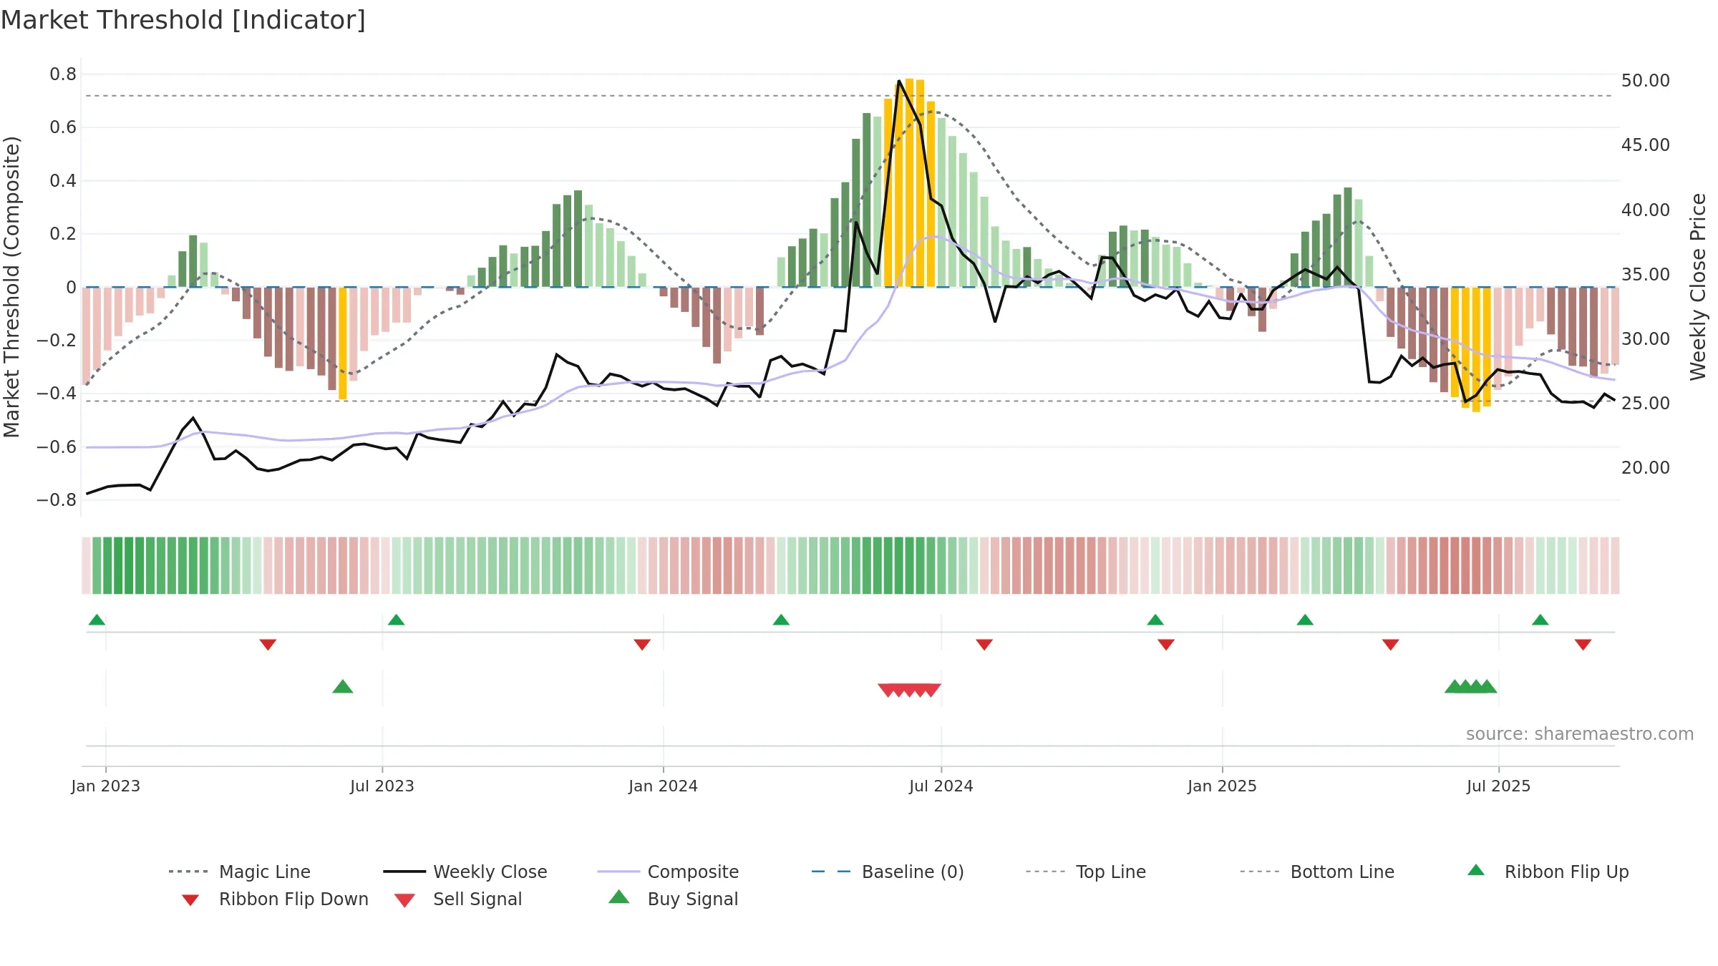Screen dimensions: 1718x966
Task: Click the buy signal cluster near Jul 2025
Action: tap(1471, 687)
